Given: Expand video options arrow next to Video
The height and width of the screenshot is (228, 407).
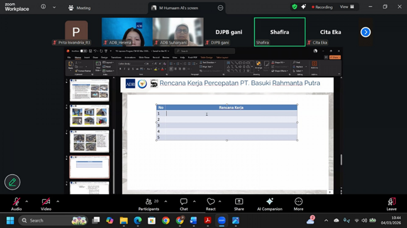Looking at the screenshot, I should 58,201.
